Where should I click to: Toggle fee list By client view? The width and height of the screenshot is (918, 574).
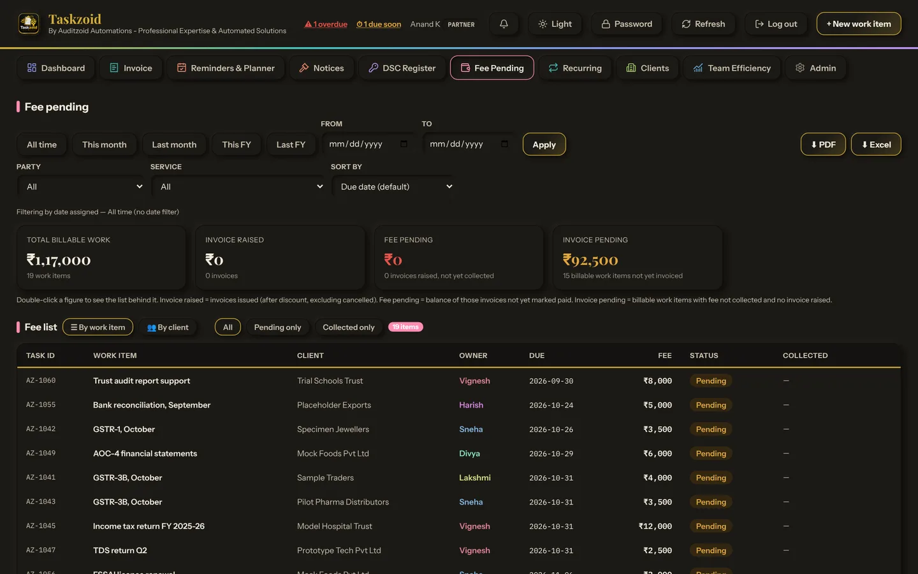tap(168, 327)
